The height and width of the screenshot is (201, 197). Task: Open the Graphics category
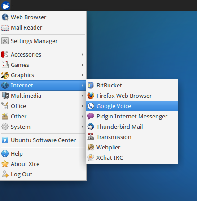(43, 75)
